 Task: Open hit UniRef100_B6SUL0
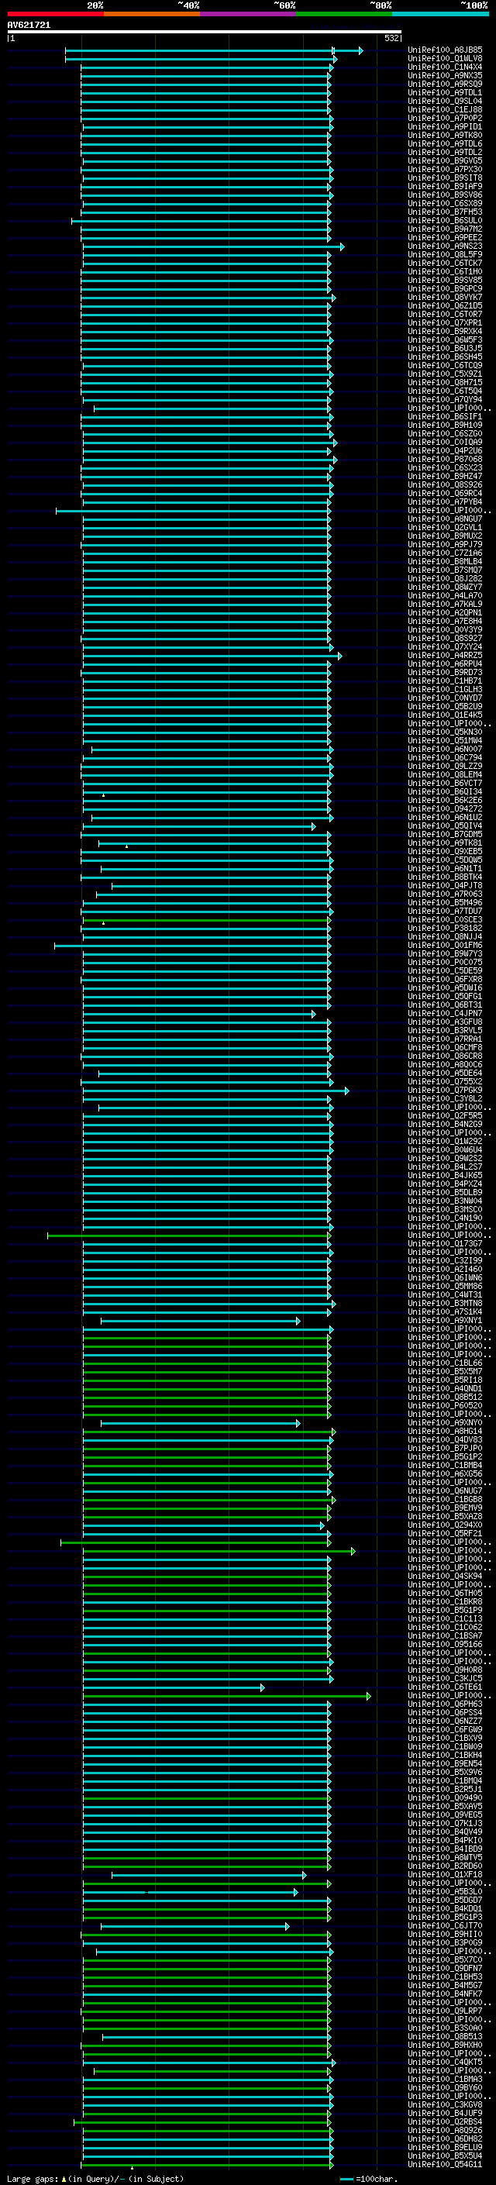pos(445,222)
